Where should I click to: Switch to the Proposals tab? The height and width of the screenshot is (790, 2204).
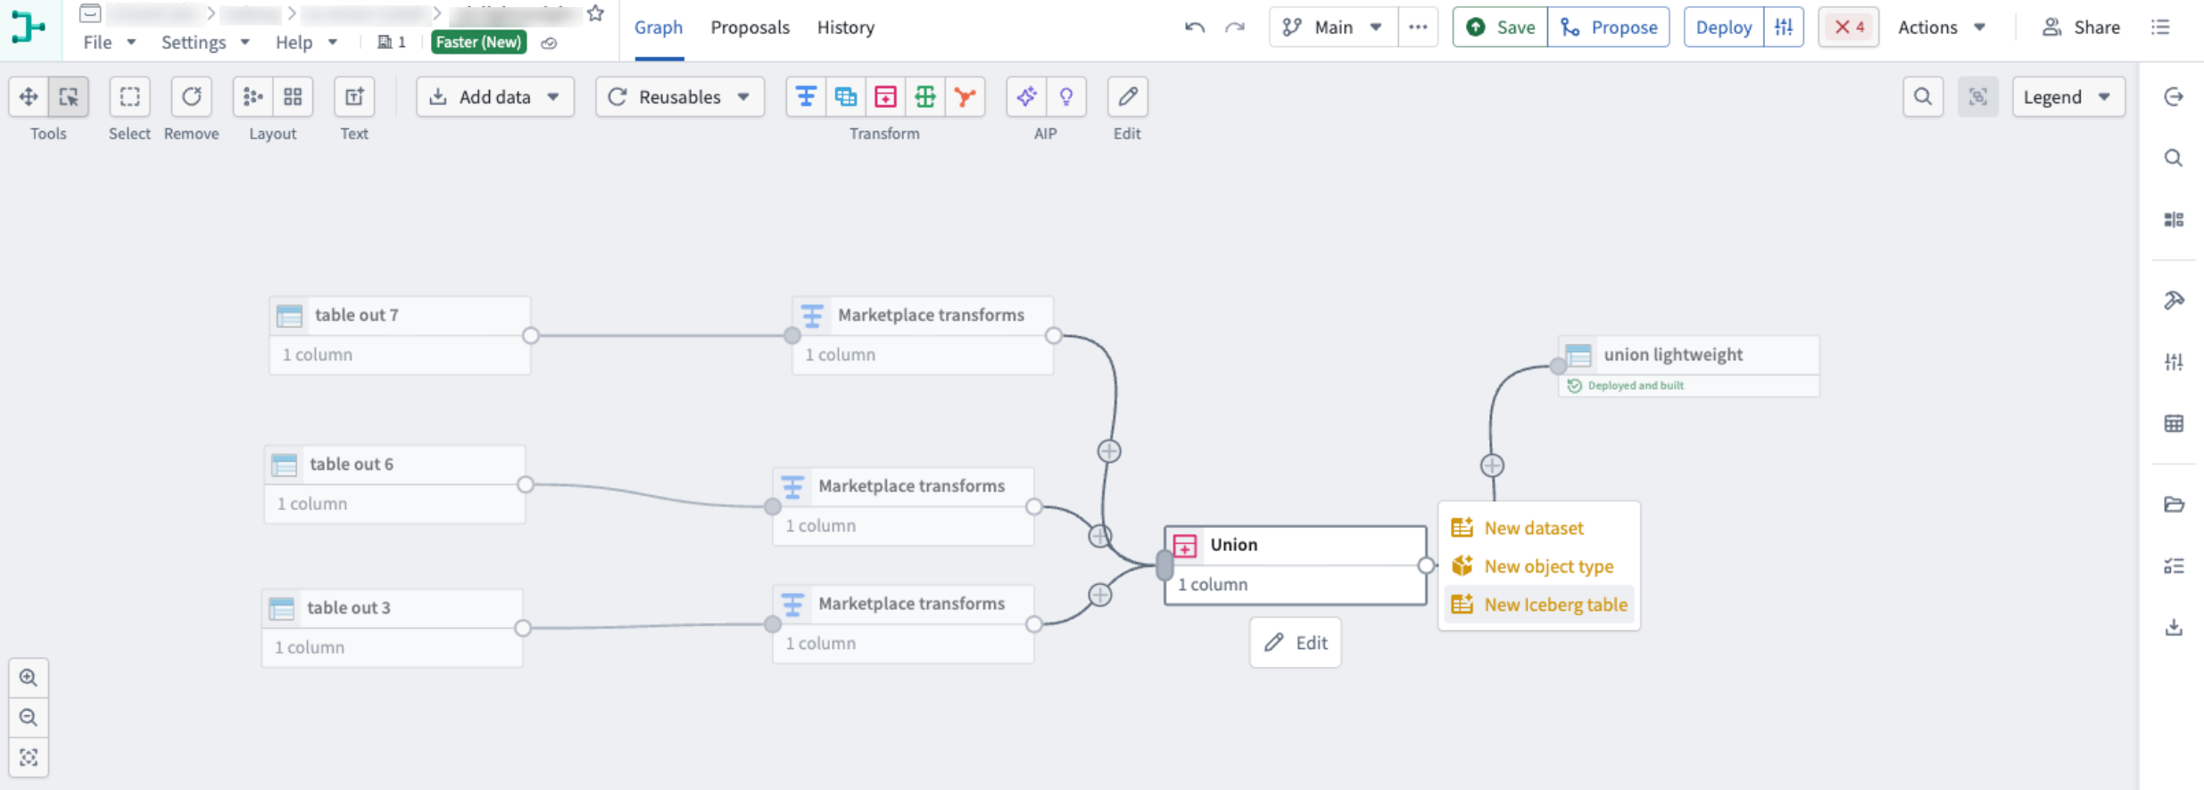pyautogui.click(x=750, y=28)
